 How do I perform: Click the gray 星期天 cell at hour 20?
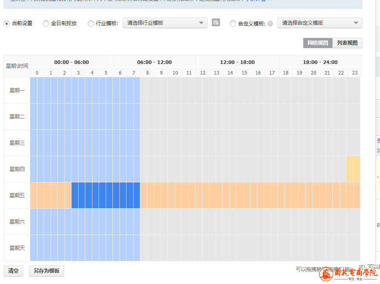coord(312,248)
